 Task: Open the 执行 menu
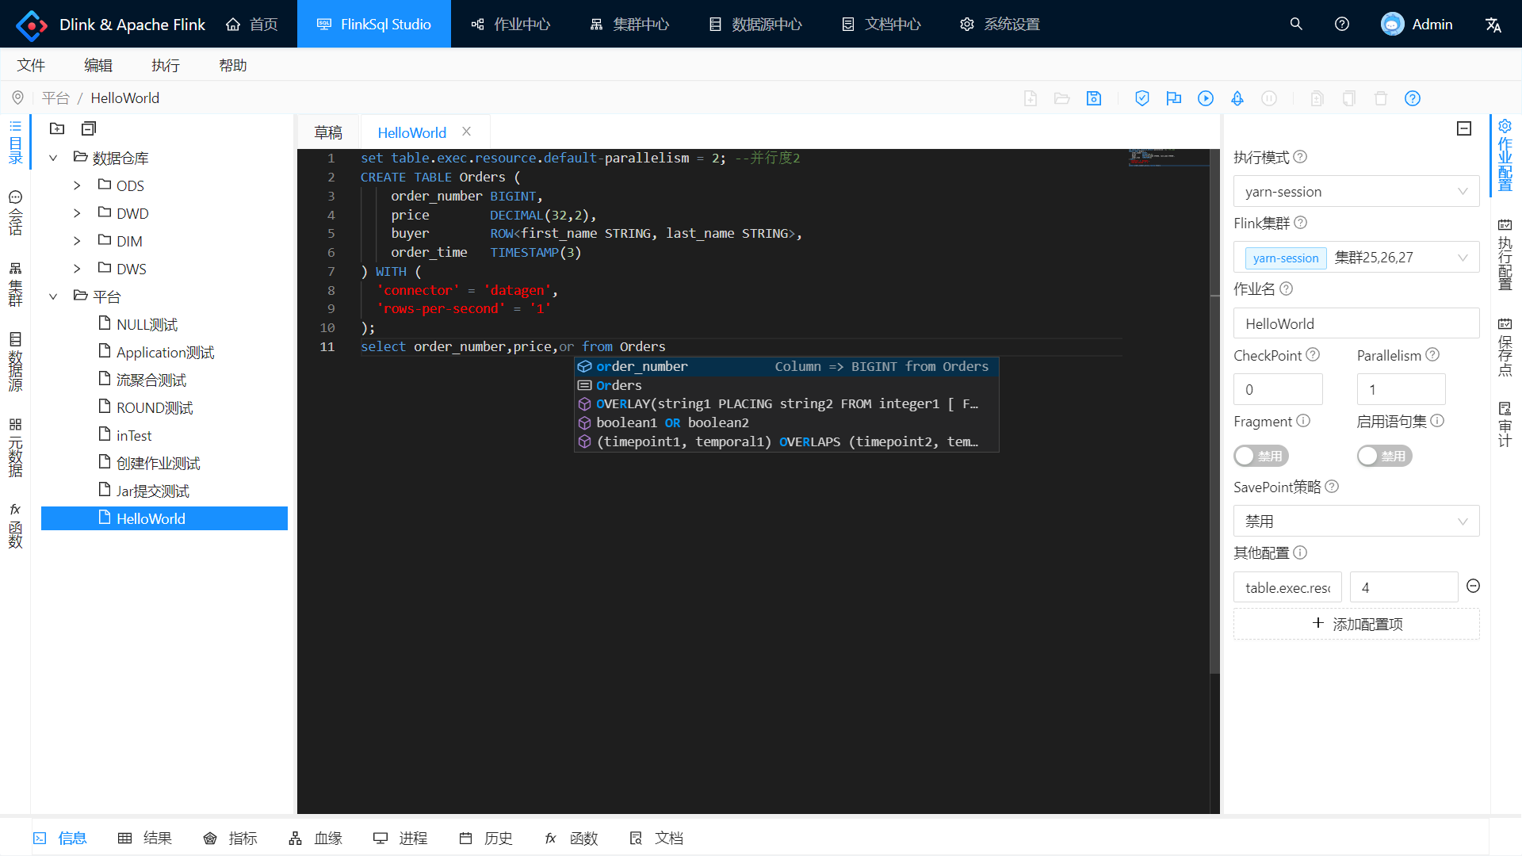166,65
